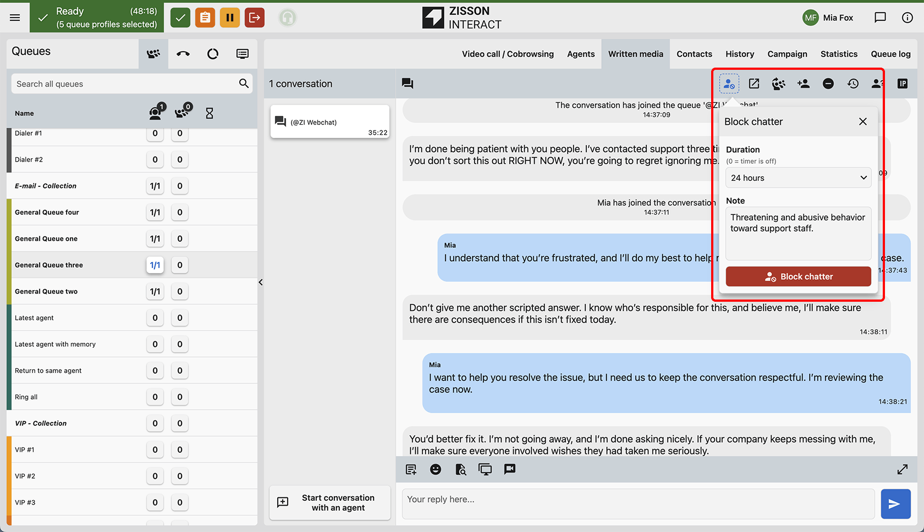Open the clipboard wrap-up icon
This screenshot has height=532, width=924.
[205, 18]
